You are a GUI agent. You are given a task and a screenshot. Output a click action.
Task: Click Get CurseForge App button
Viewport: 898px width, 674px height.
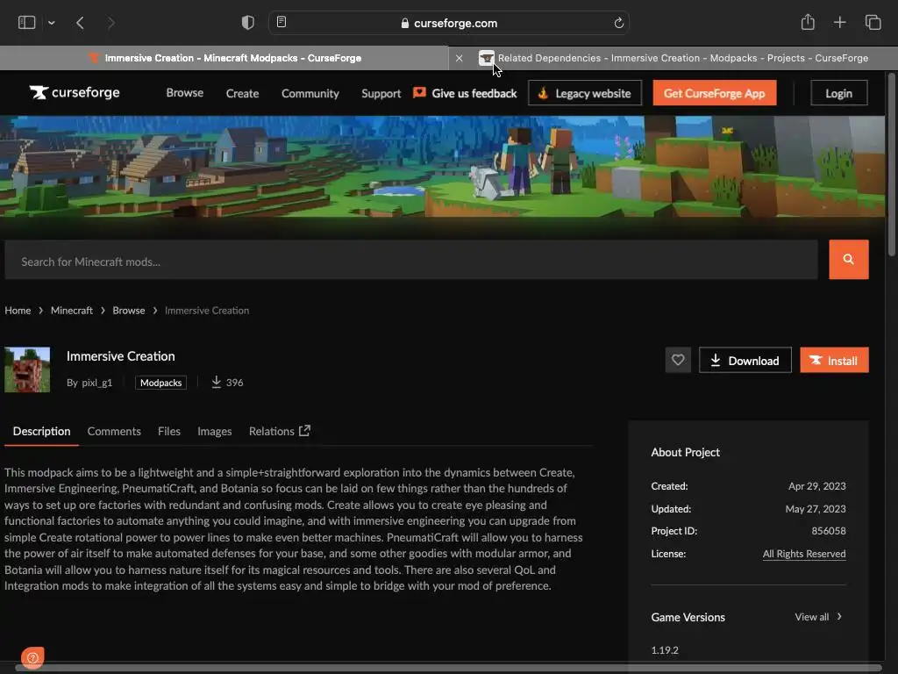coord(714,93)
